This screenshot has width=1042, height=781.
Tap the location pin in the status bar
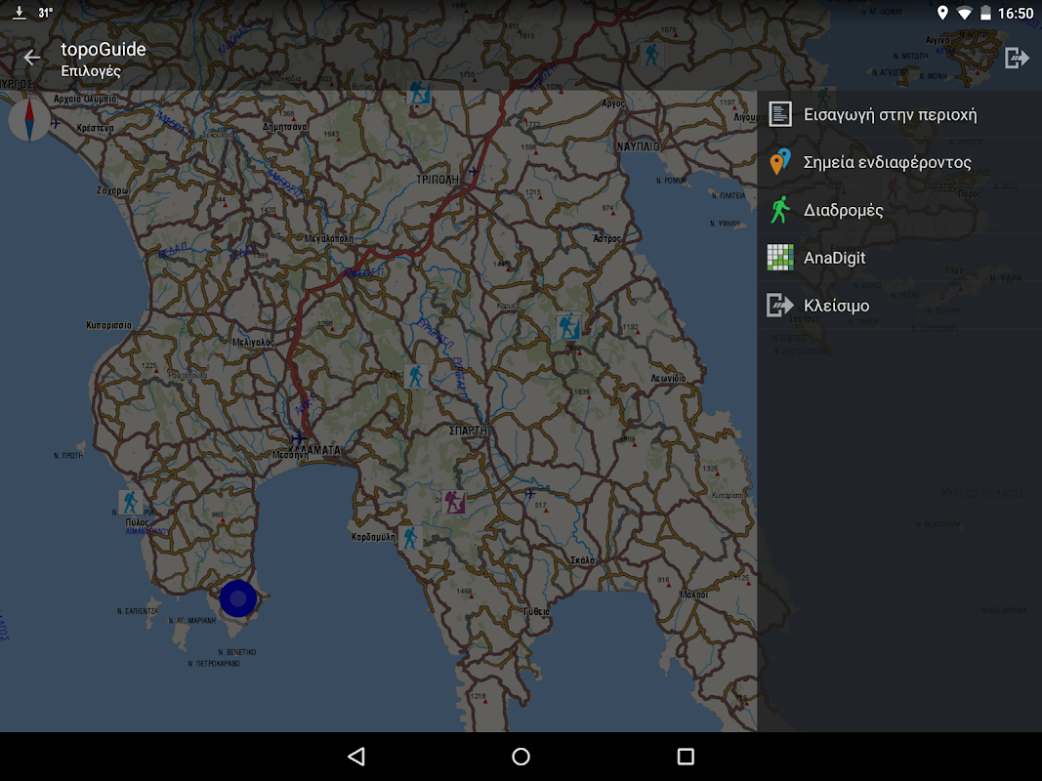942,13
